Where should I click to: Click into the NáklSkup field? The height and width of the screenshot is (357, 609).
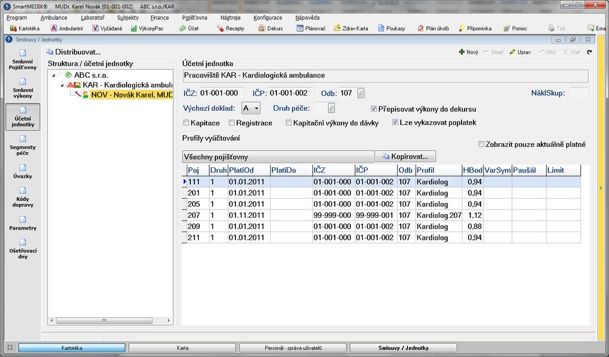click(579, 93)
